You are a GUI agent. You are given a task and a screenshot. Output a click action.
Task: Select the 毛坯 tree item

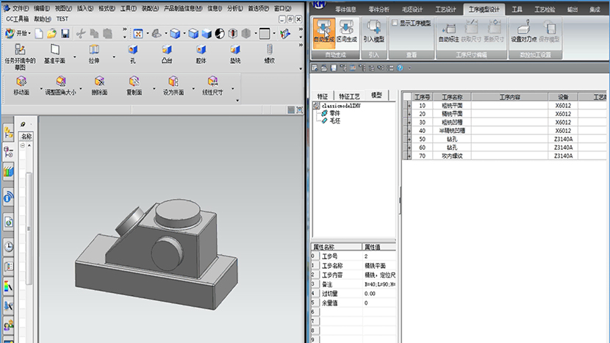[334, 121]
